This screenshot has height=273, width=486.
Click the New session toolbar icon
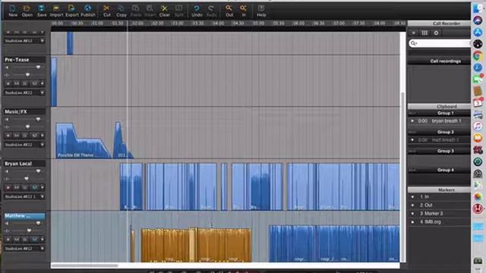(x=12, y=8)
